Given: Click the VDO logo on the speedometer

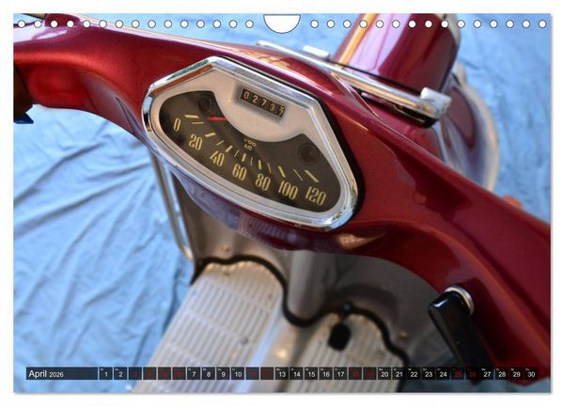Looking at the screenshot, I should pyautogui.click(x=250, y=143).
